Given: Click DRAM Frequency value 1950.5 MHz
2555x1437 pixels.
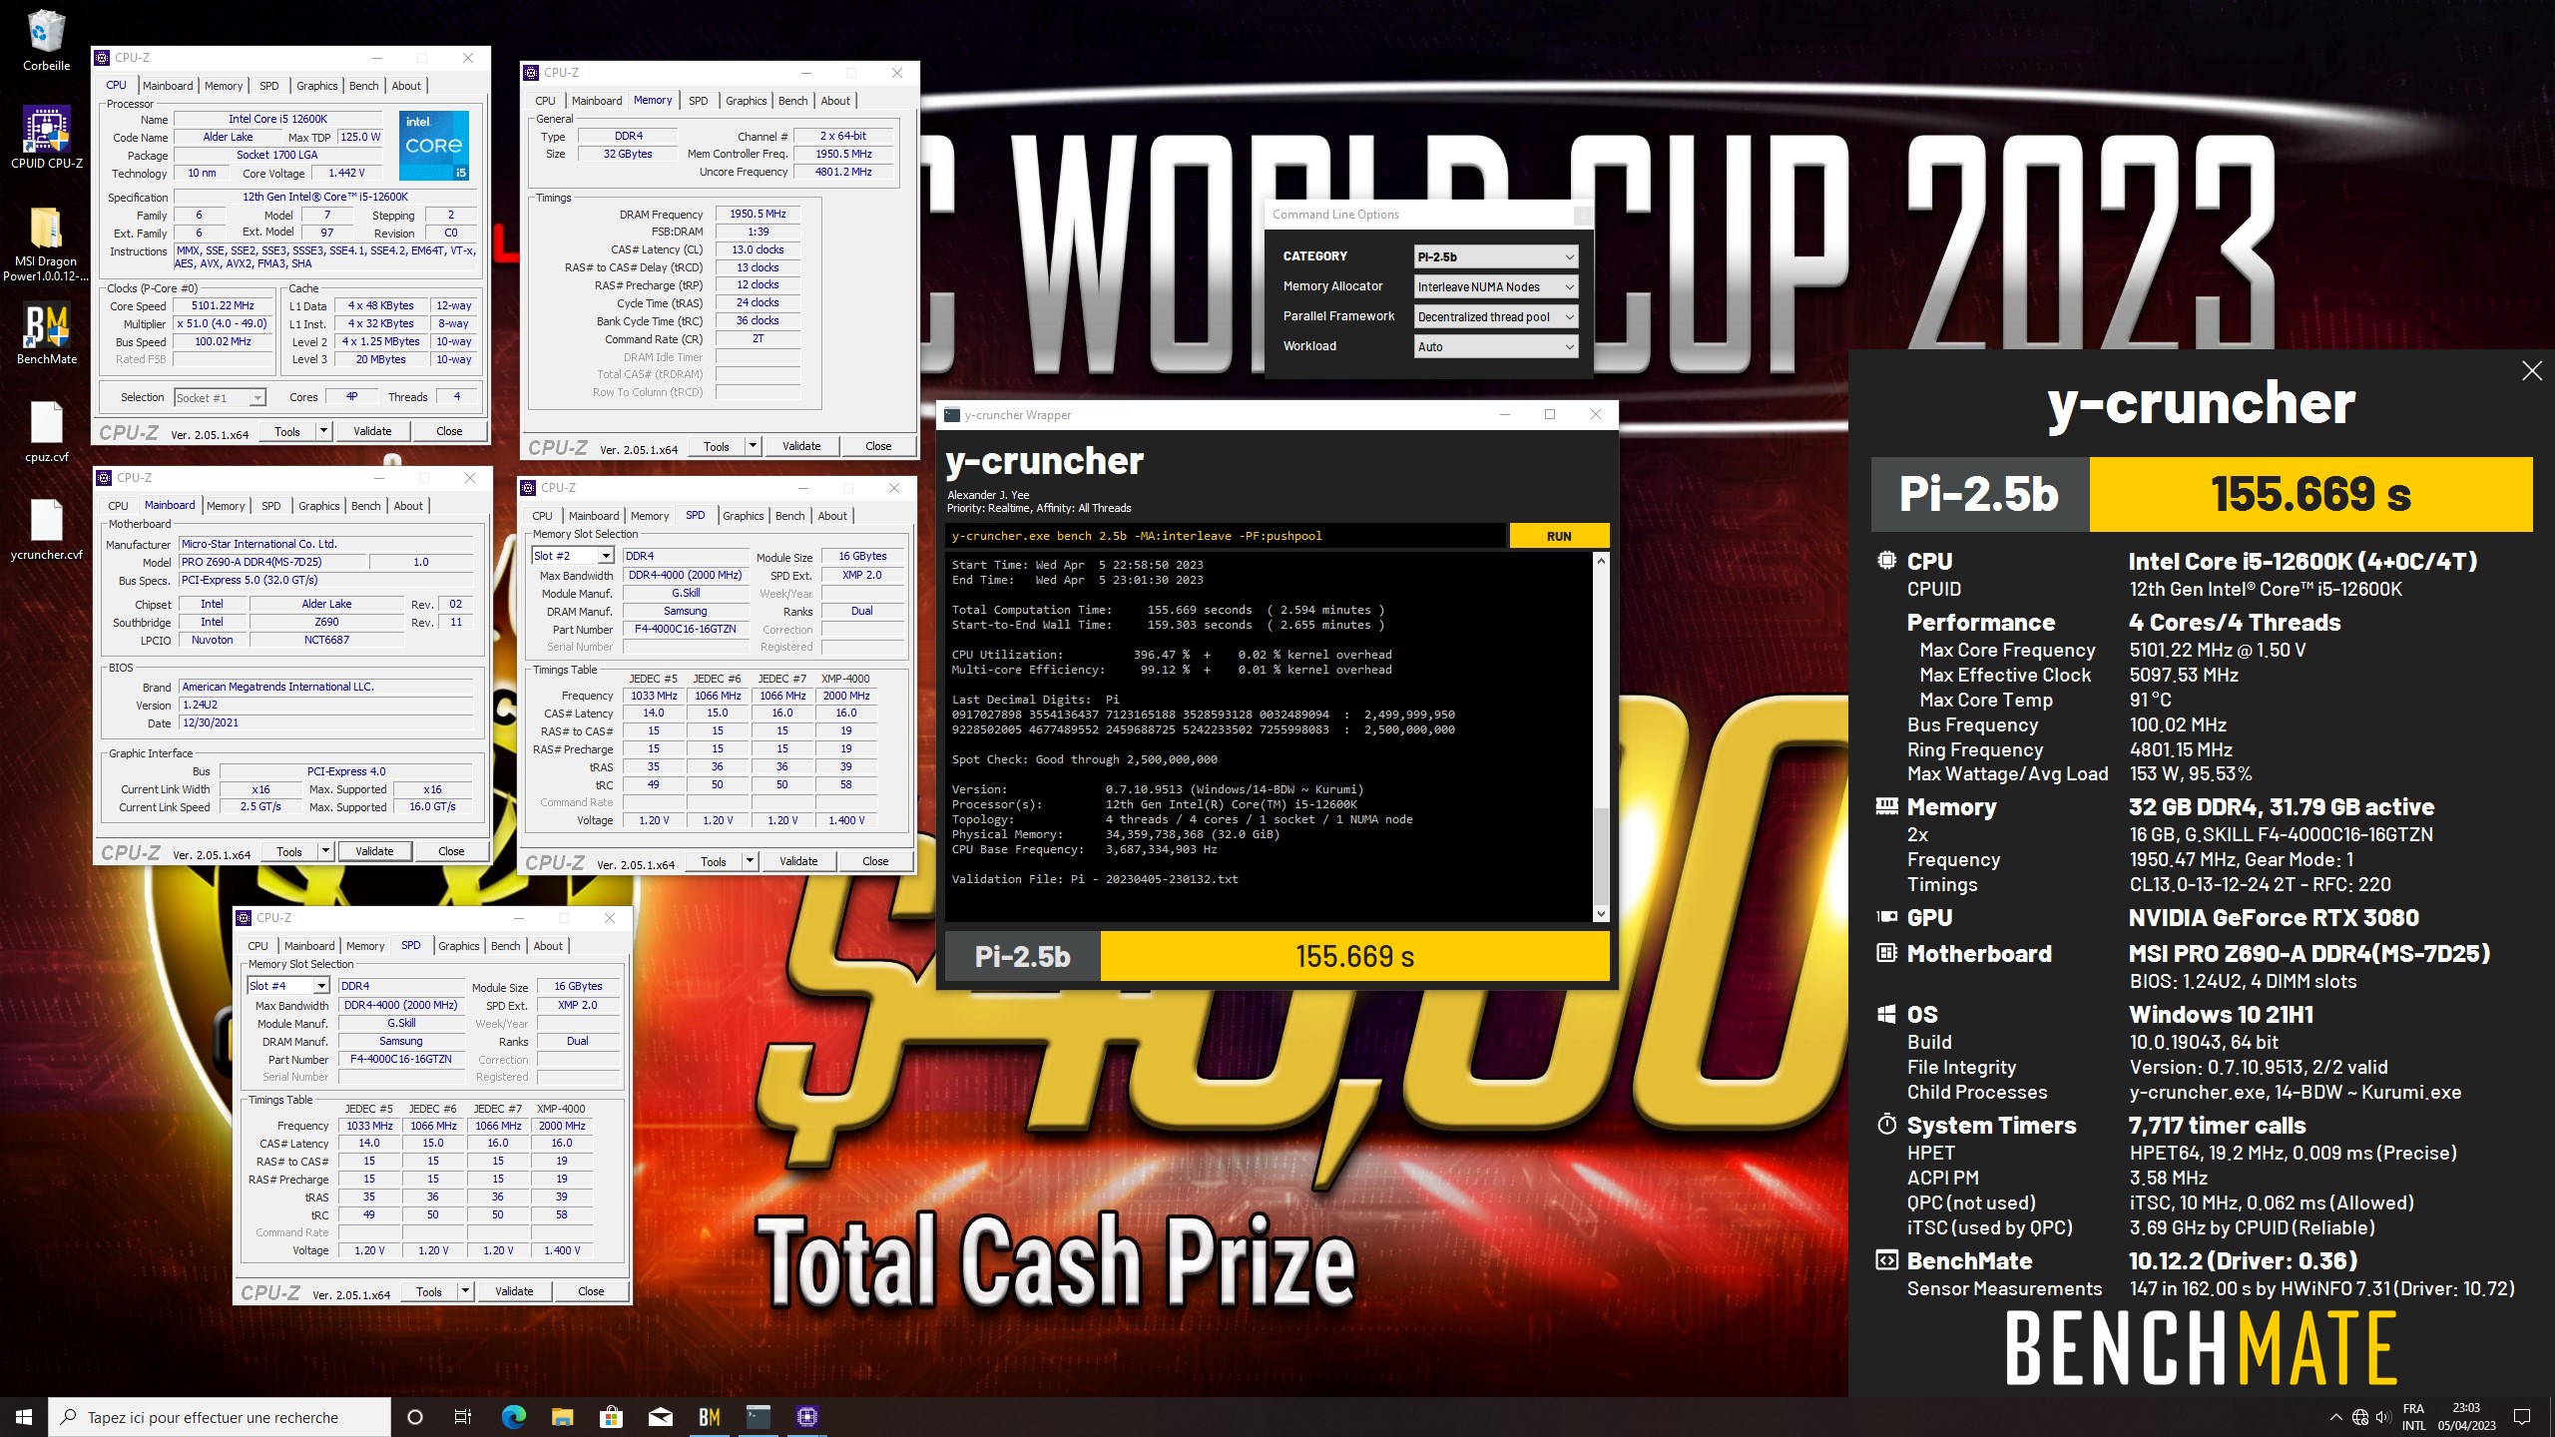Looking at the screenshot, I should (x=758, y=214).
